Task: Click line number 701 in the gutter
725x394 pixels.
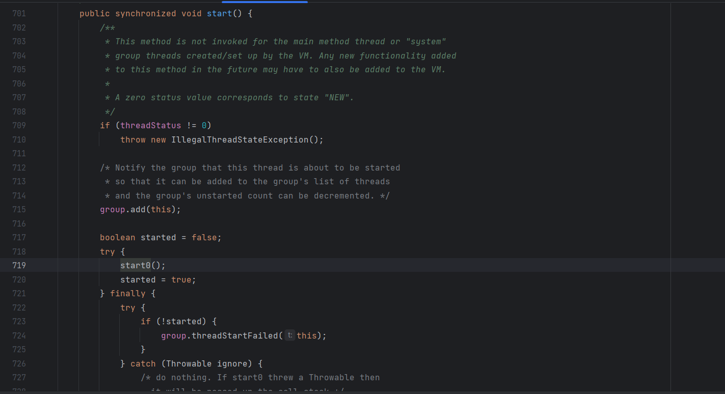Action: pyautogui.click(x=19, y=14)
